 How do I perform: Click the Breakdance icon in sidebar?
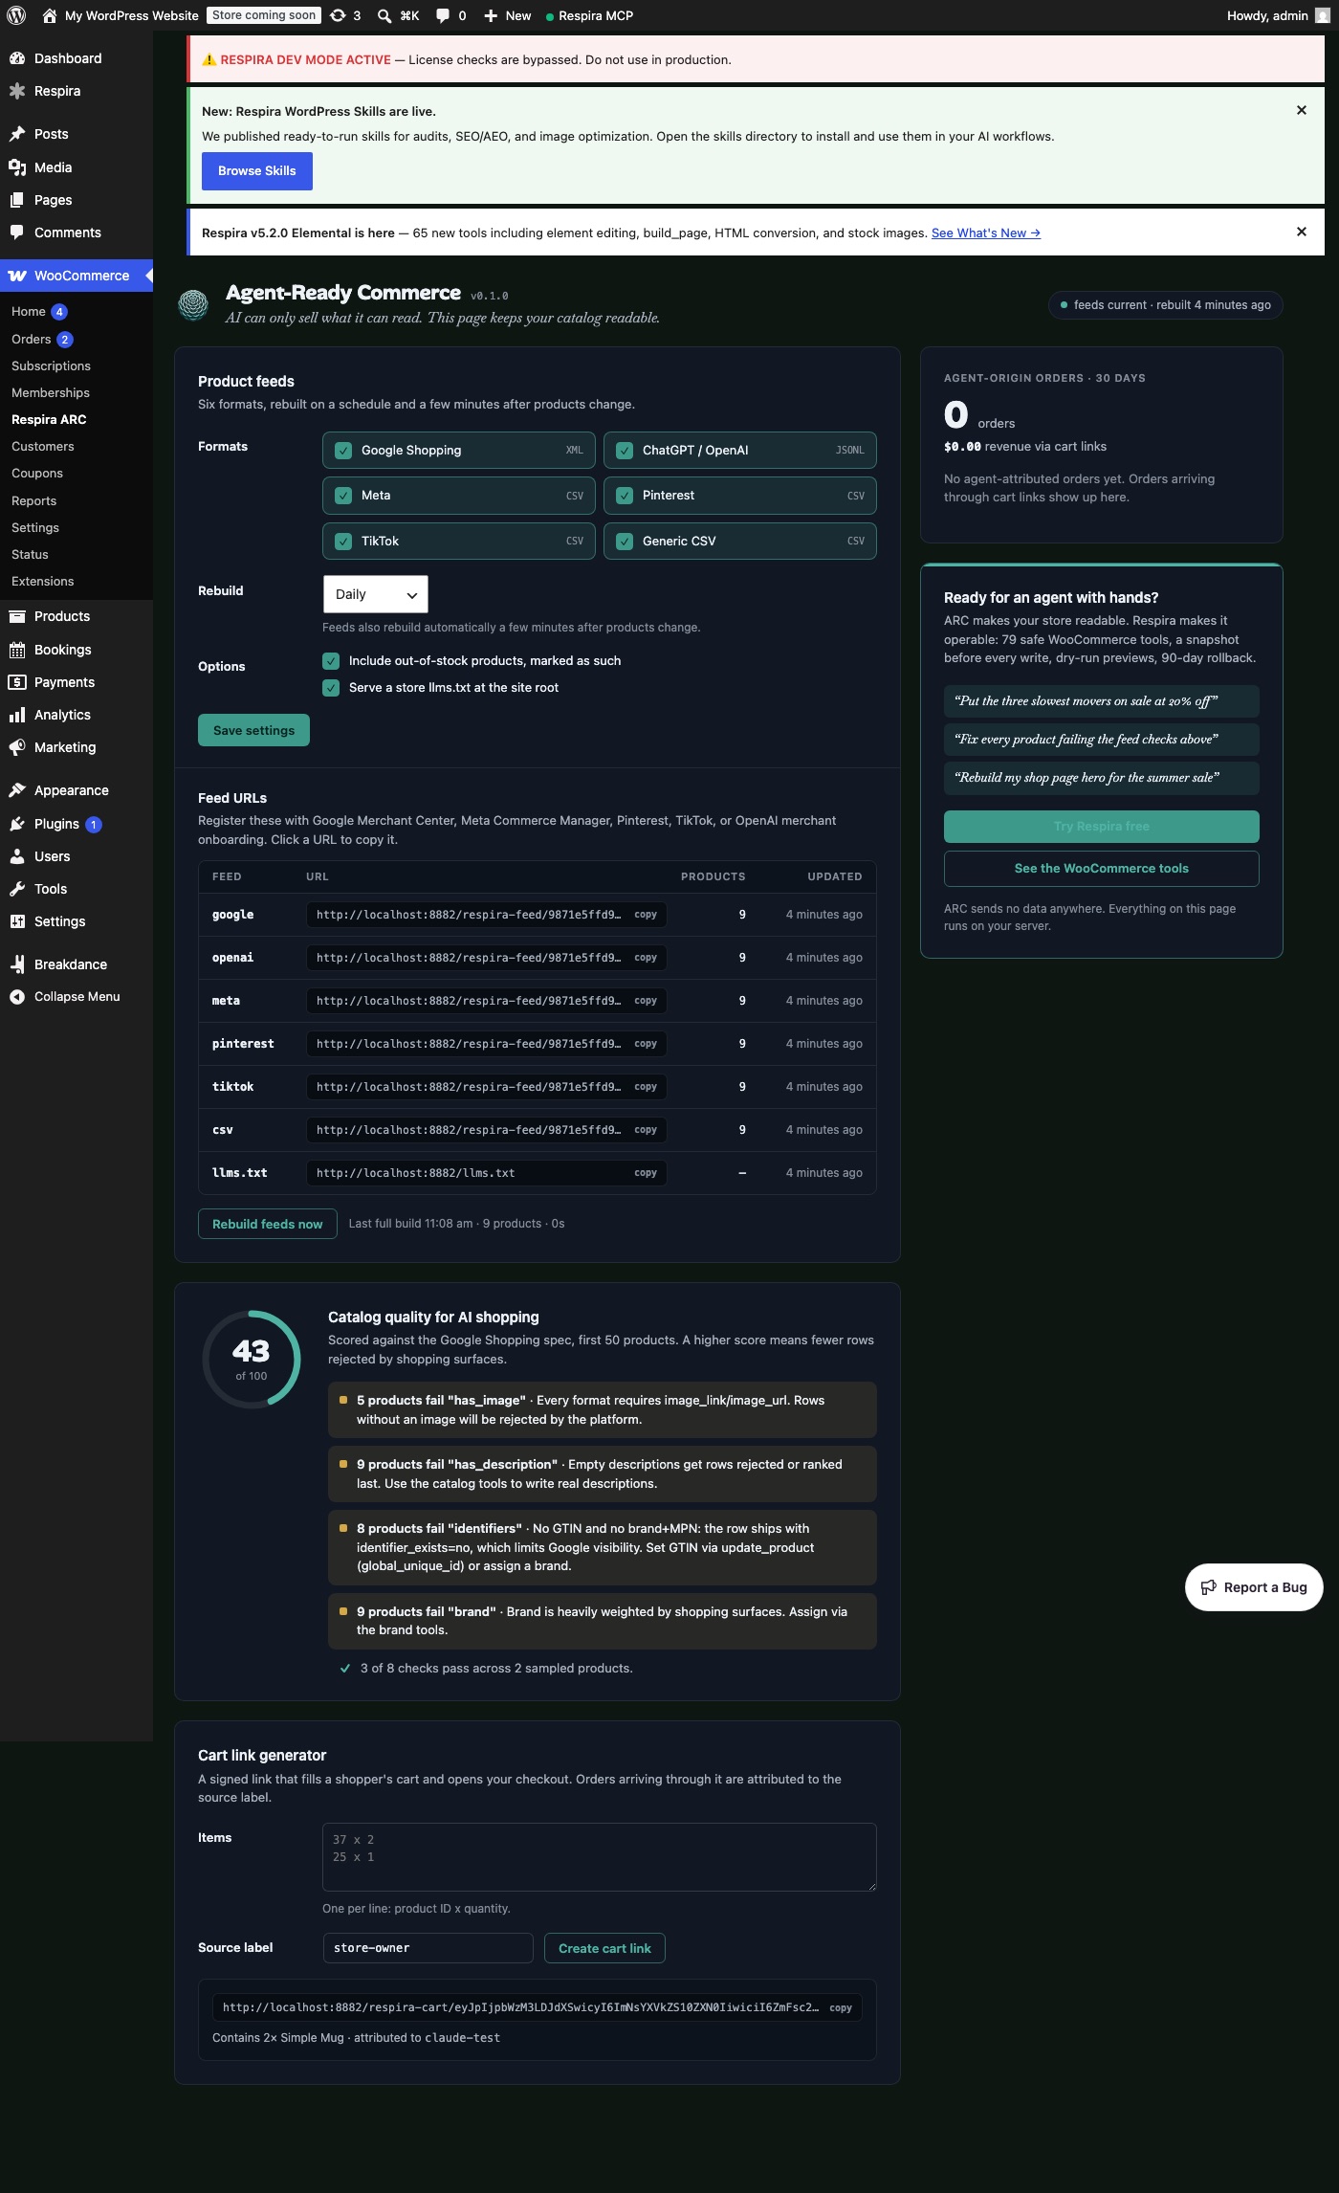click(17, 964)
